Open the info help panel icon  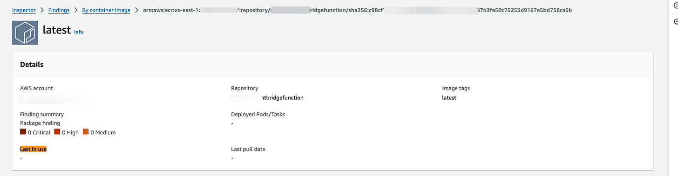point(676,6)
